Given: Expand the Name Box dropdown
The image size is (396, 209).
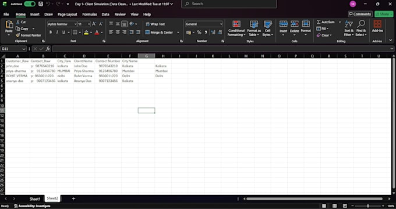Looking at the screenshot, I should click(24, 49).
